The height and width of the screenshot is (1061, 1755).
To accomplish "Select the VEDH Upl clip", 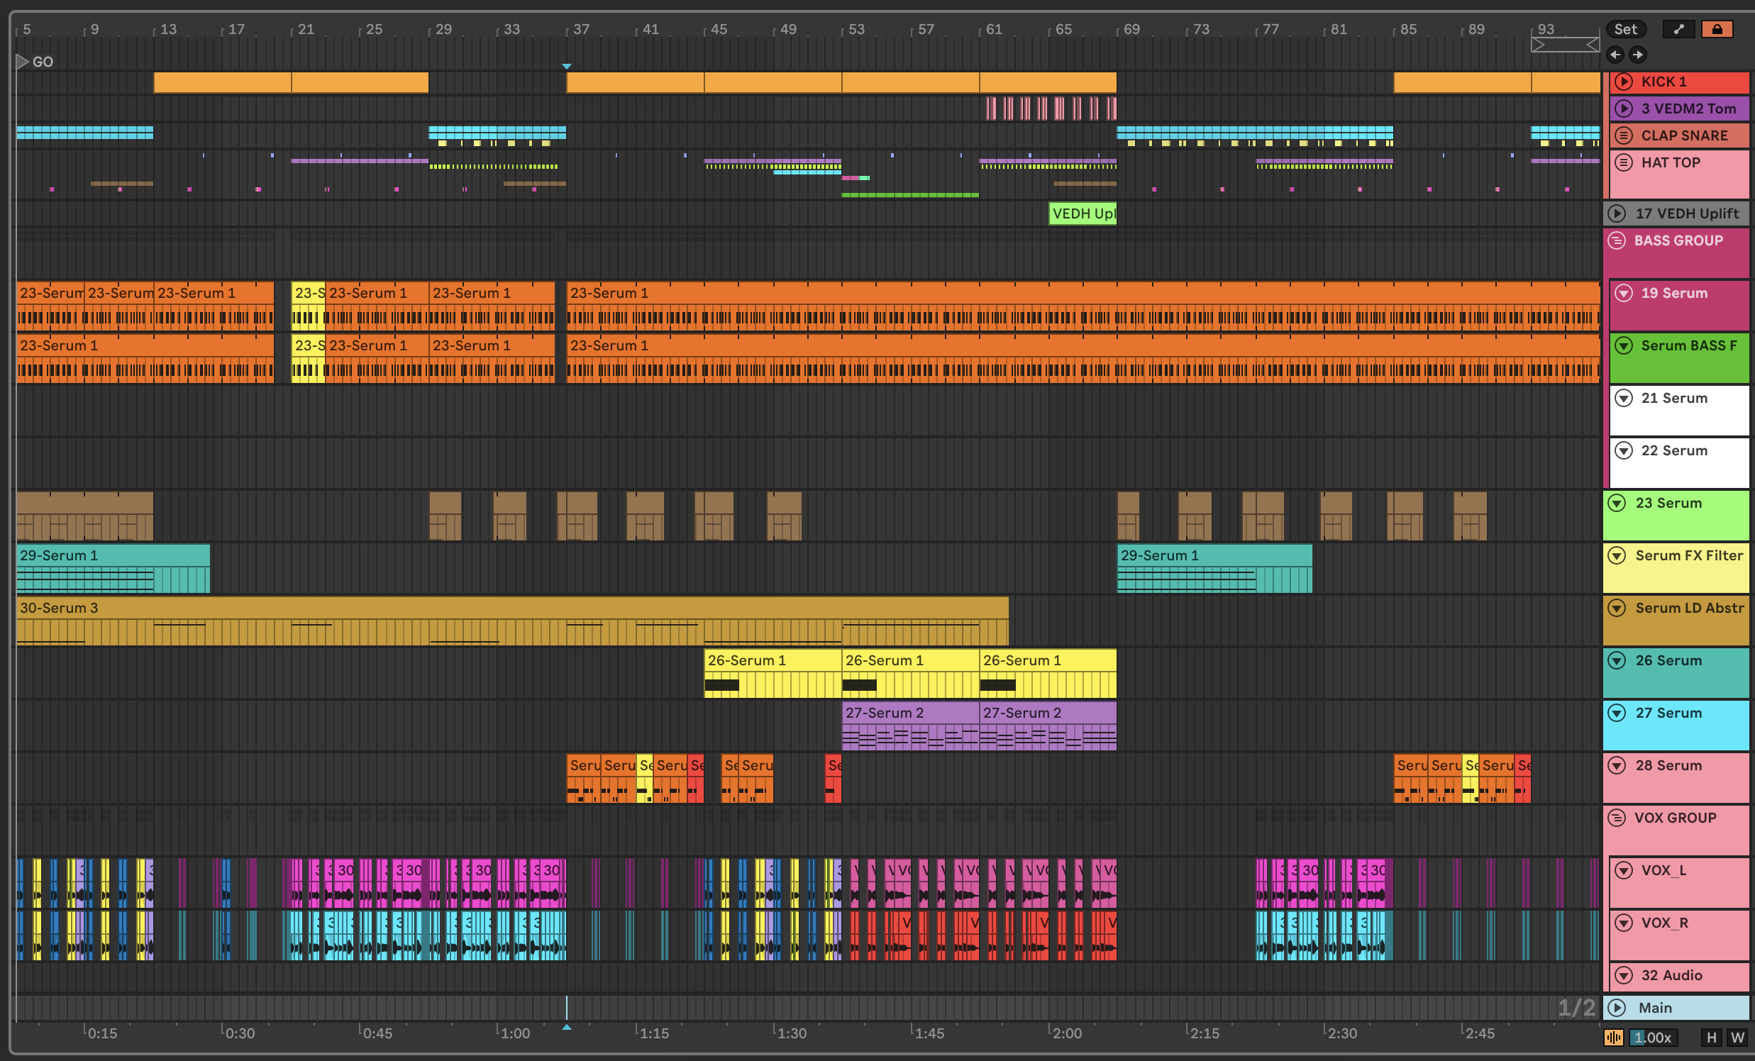I will click(x=1083, y=213).
